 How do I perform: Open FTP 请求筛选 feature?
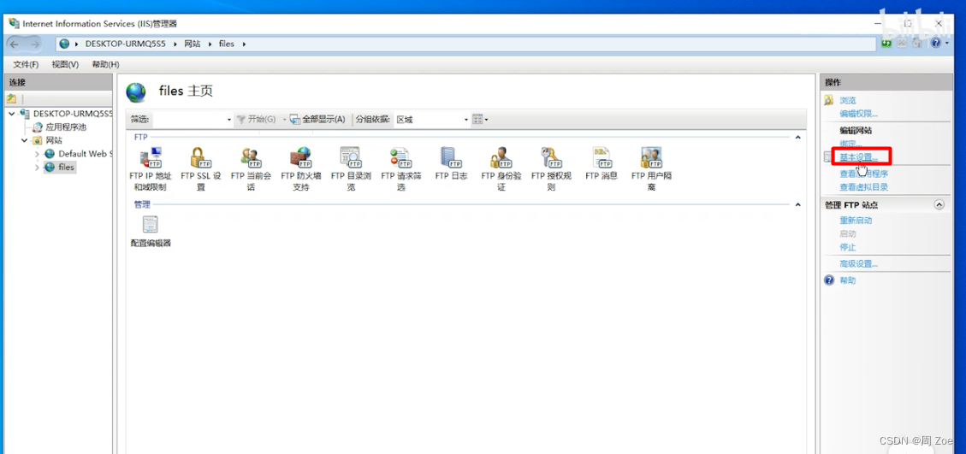coord(401,168)
